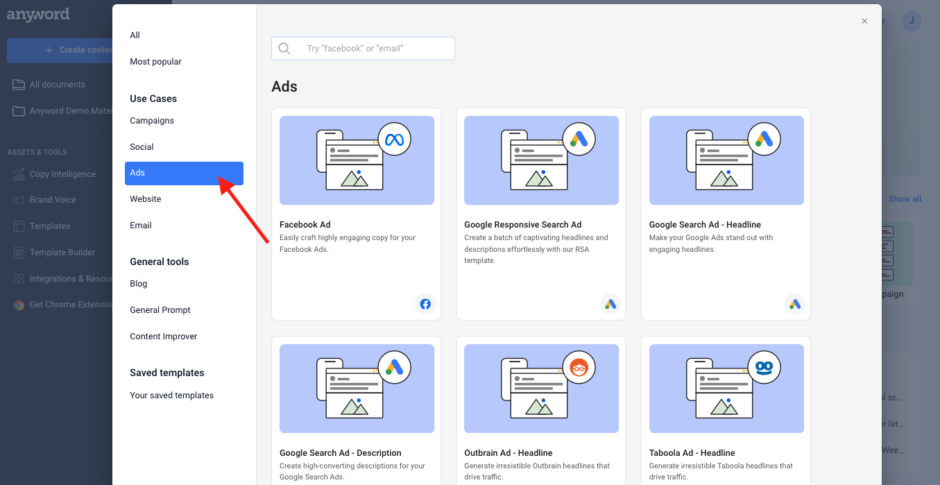Click the Chrome logo icon
The height and width of the screenshot is (485, 940).
(18, 305)
